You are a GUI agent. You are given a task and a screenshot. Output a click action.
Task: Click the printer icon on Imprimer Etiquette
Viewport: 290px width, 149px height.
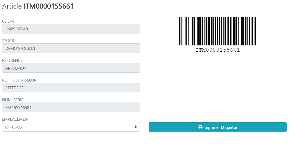coord(200,127)
